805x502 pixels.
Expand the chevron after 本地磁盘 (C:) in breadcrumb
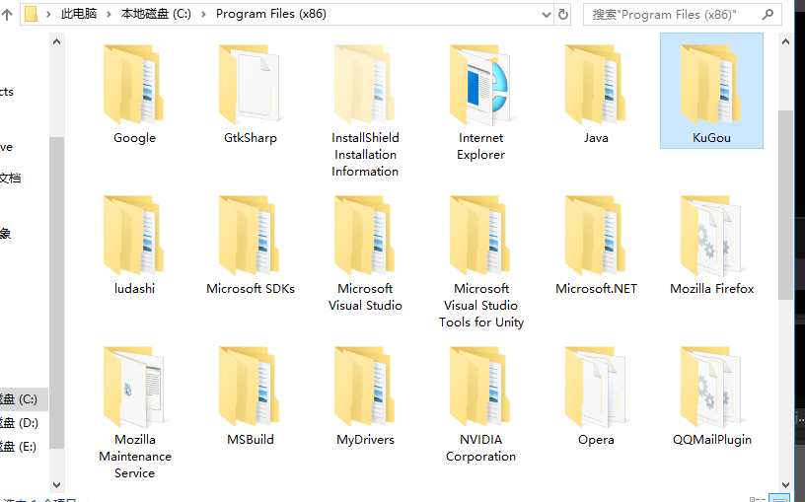[x=204, y=15]
